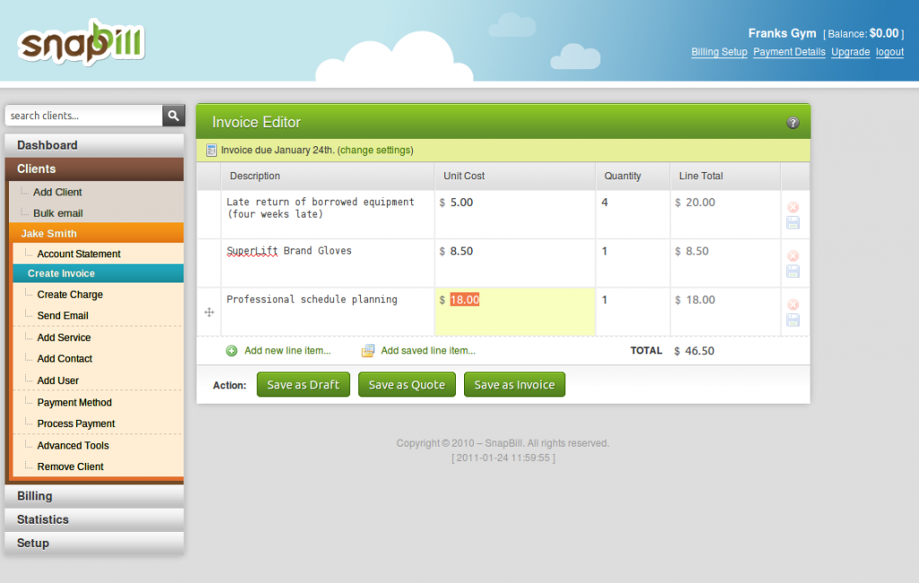
Task: Click Save as Quote button
Action: tap(407, 385)
